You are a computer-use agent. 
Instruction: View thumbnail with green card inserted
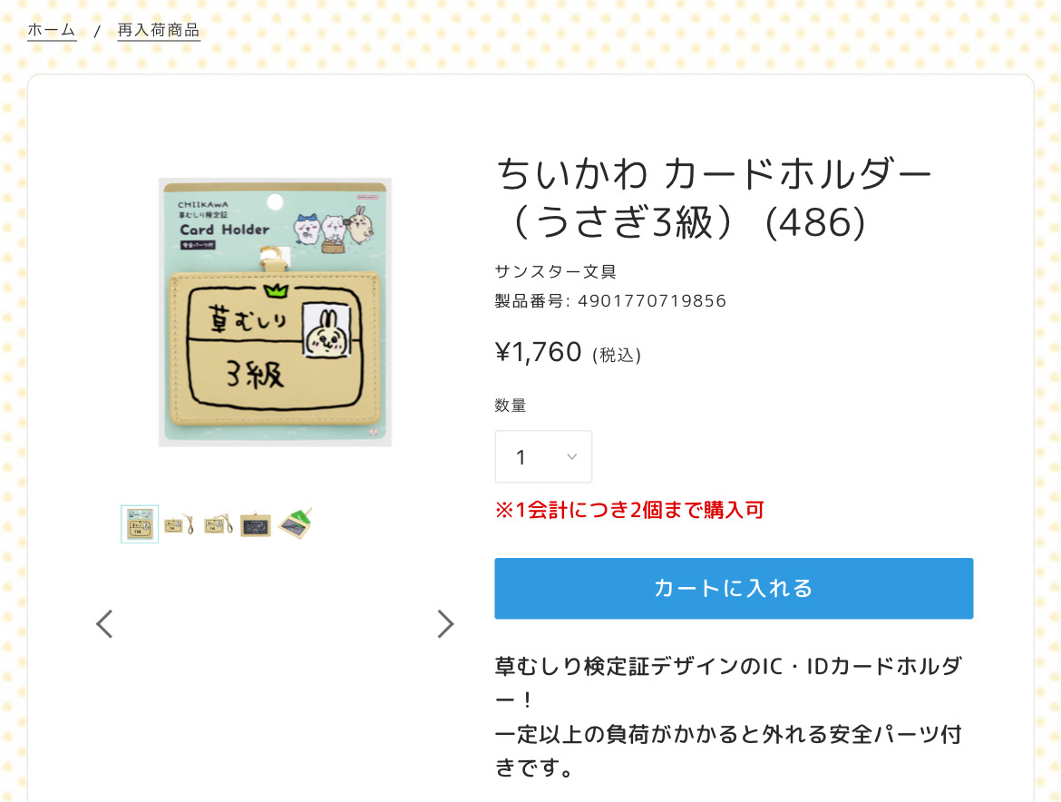point(296,523)
